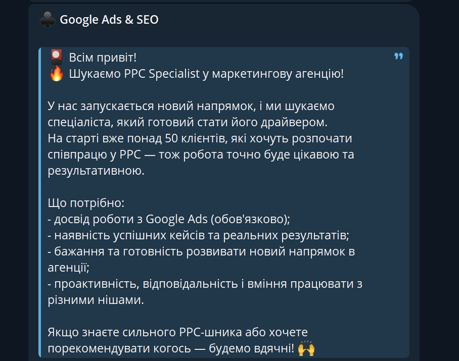Screen dimensions: 459x361
Task: Click the word "результативною." in the quote
Action: [96, 171]
